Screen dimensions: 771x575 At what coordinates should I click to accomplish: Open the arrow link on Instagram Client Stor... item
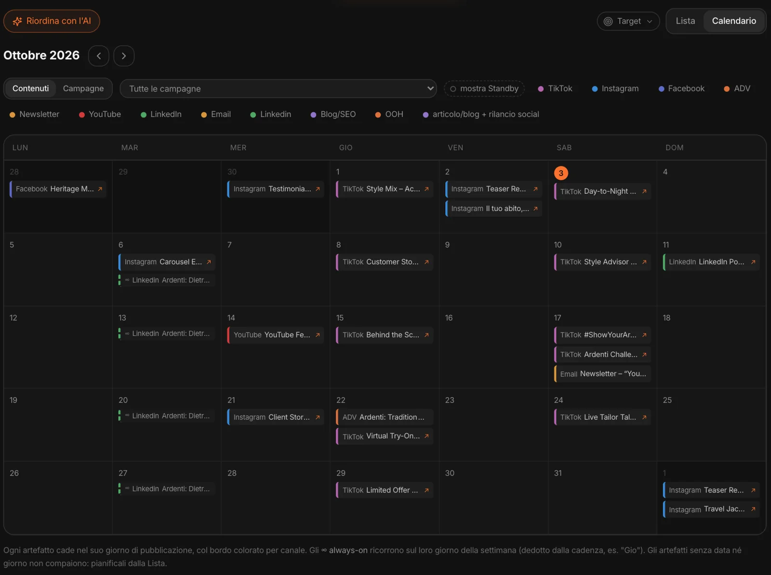tap(318, 417)
